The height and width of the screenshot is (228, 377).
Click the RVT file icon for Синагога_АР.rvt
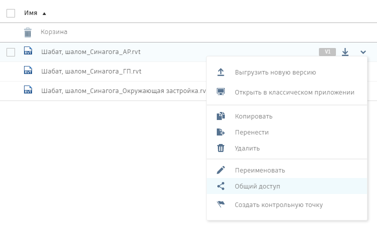28,52
